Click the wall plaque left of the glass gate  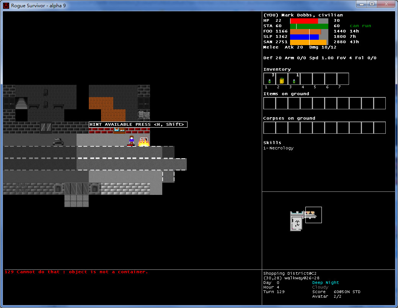pyautogui.click(x=58, y=189)
